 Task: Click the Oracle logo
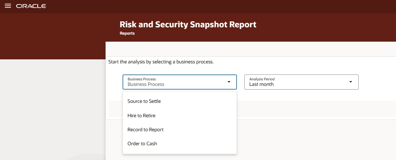pos(31,6)
